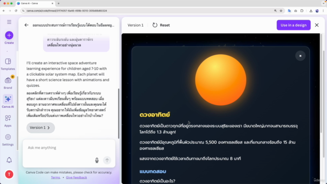Image resolution: width=327 pixels, height=184 pixels.
Task: Open the Give feedback link
Action: (76, 177)
